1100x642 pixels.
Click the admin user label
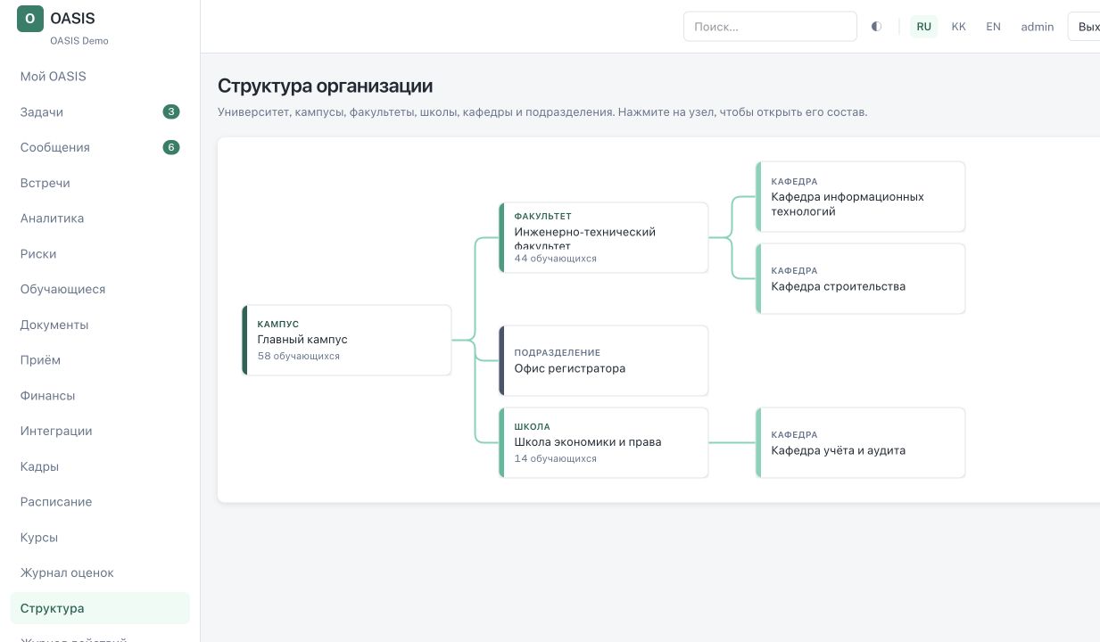(1038, 27)
